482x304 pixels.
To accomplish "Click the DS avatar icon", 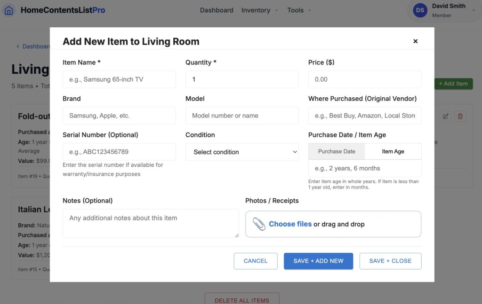I will click(x=419, y=10).
